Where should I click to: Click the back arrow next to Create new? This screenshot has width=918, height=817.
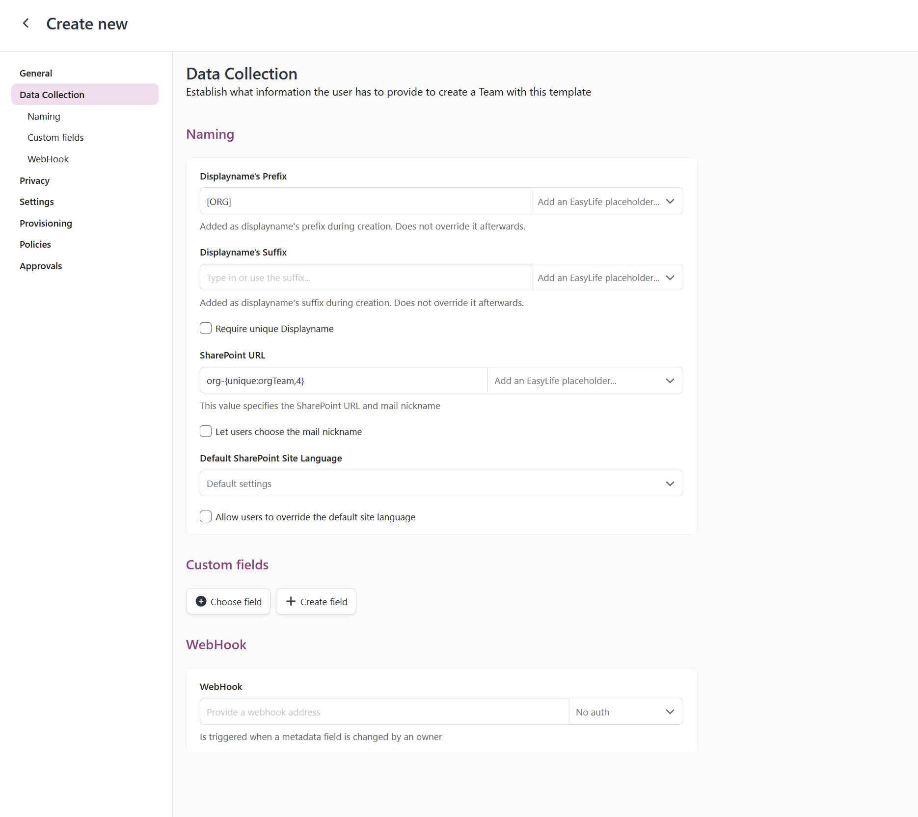point(26,23)
